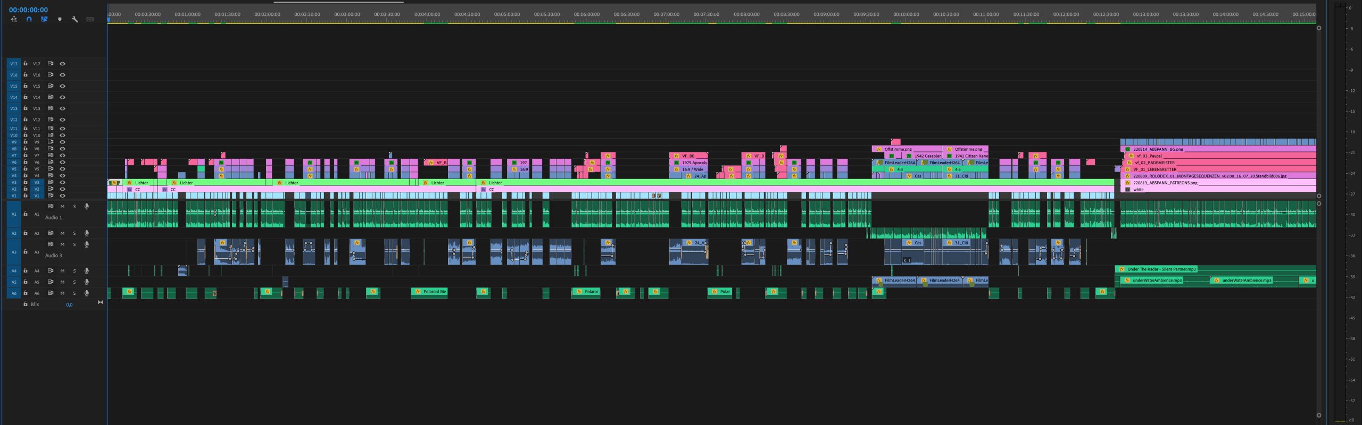Click the playhead timecode 00:00:00:00

[28, 10]
